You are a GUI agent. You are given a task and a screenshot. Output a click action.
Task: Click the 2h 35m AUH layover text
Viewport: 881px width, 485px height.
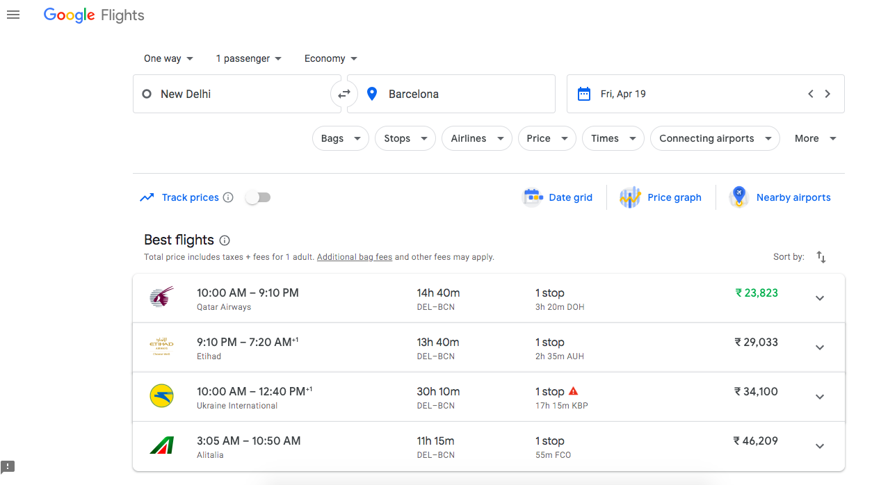[x=560, y=356]
